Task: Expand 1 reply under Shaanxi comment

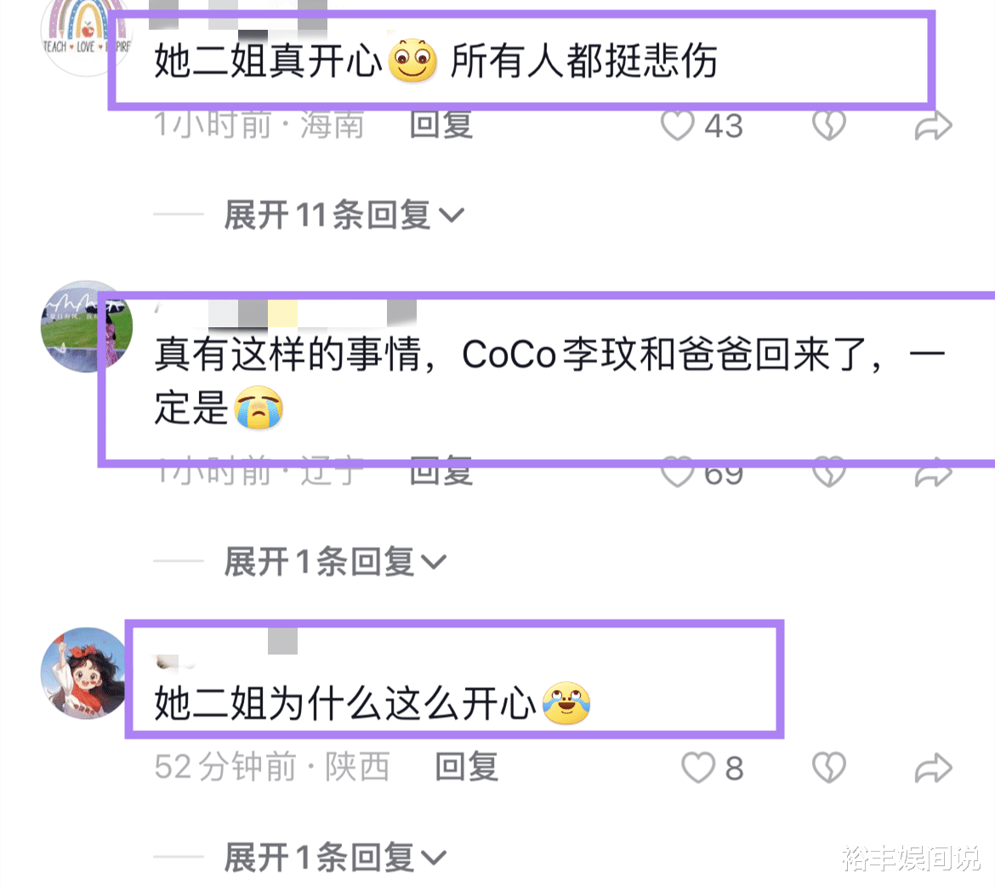Action: pos(336,857)
